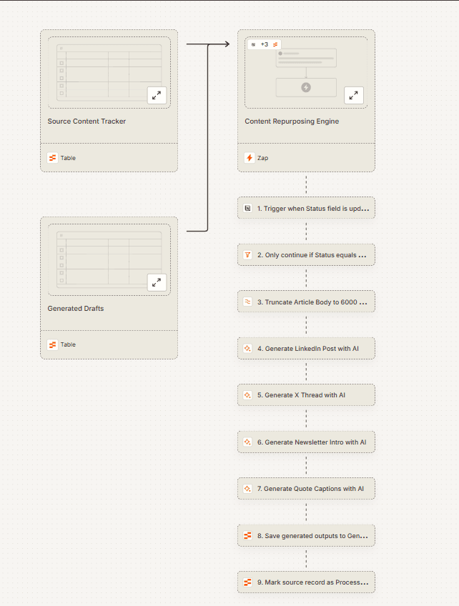Image resolution: width=459 pixels, height=606 pixels.
Task: Collapse the Content Repurposing Engine preview
Action: (x=353, y=95)
